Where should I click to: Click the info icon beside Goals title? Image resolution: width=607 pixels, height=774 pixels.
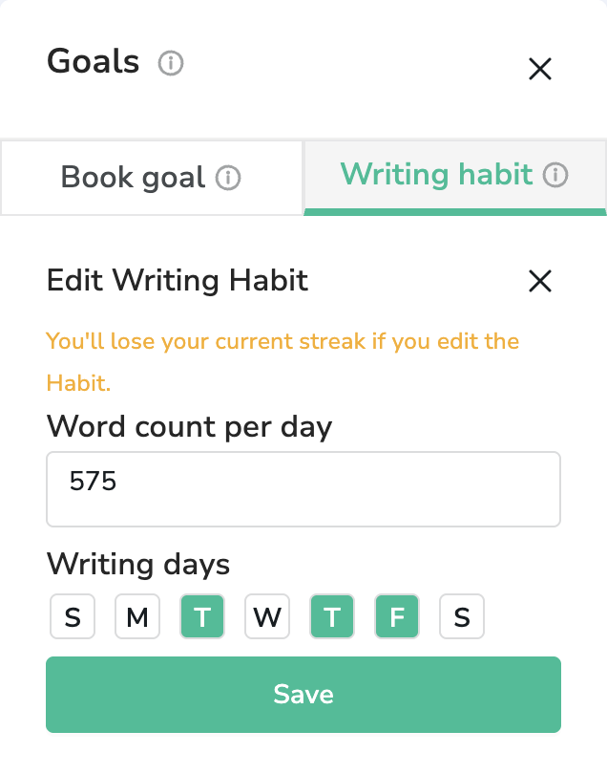[x=171, y=64]
